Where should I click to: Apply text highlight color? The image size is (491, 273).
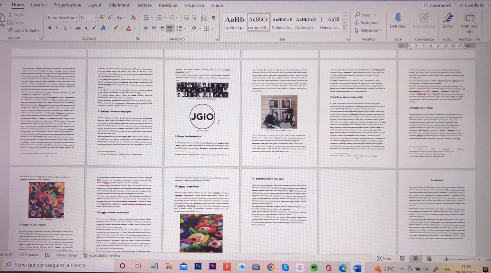point(116,28)
